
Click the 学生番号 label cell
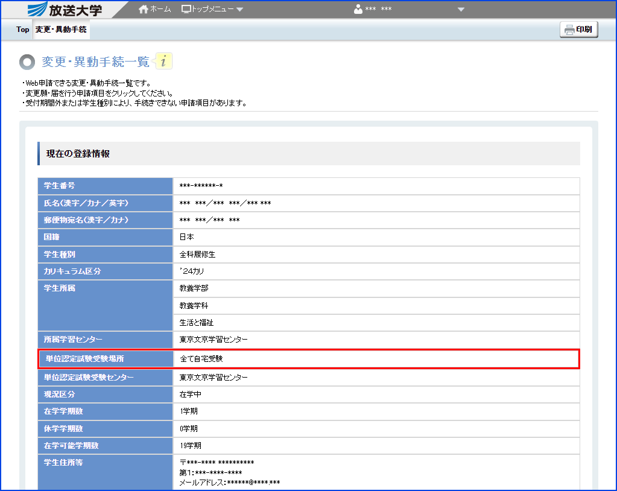[x=60, y=186]
